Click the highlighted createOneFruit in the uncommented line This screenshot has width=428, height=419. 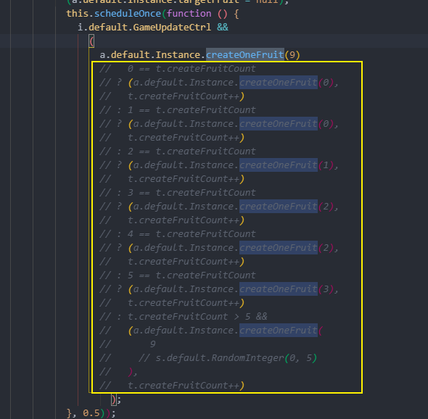tap(245, 55)
